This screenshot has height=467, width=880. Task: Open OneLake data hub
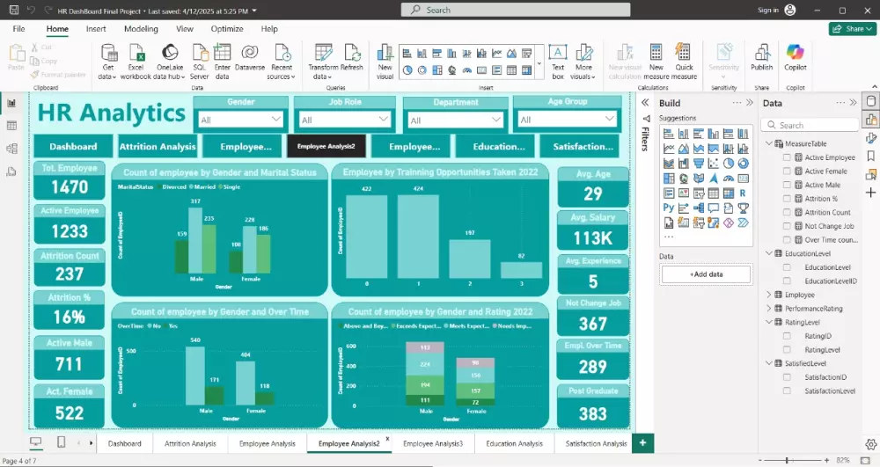(x=170, y=62)
